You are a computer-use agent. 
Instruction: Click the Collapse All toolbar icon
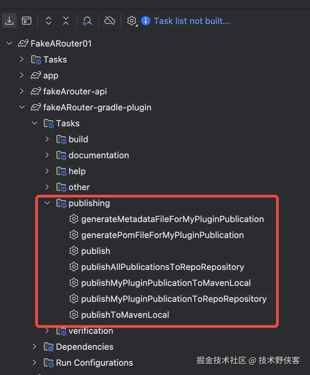(66, 21)
